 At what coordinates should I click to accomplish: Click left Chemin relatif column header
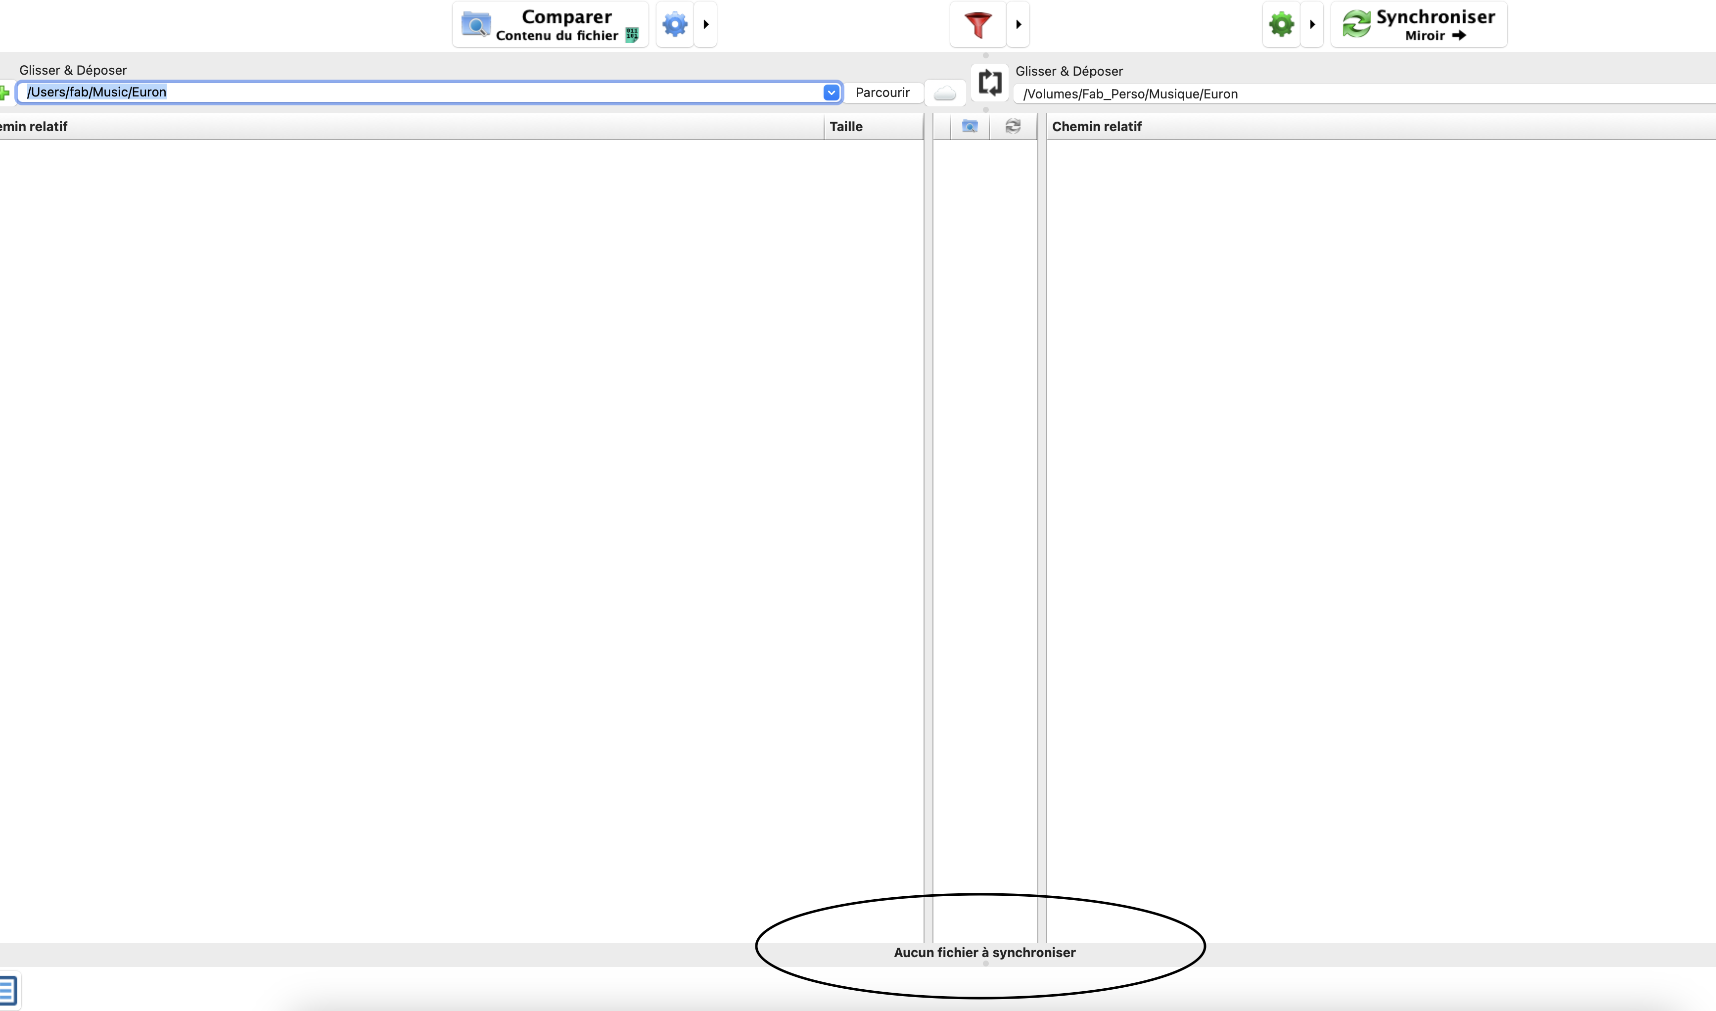pyautogui.click(x=412, y=127)
